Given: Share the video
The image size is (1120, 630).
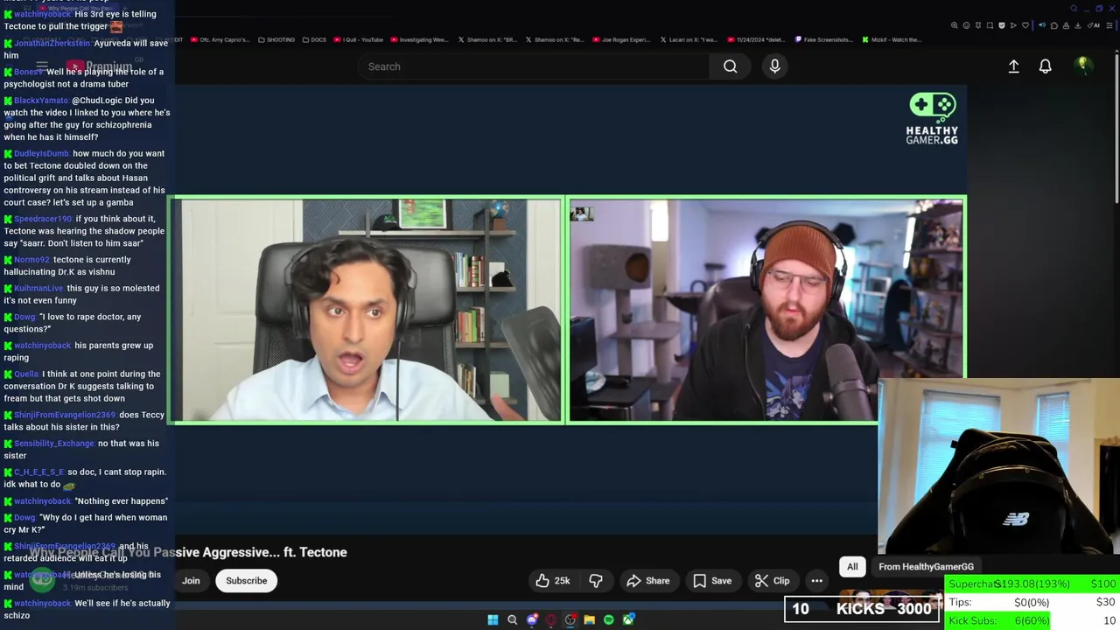Looking at the screenshot, I should coord(648,581).
